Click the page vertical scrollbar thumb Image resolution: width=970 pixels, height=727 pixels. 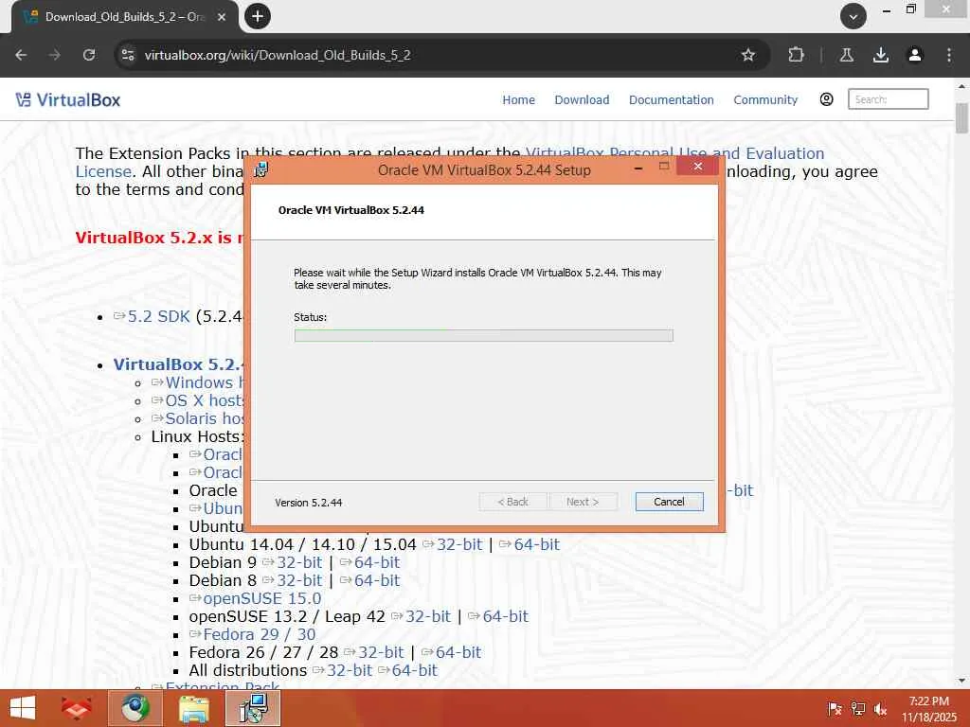point(961,118)
